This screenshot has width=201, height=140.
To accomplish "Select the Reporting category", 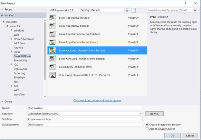I will pyautogui.click(x=19, y=73).
